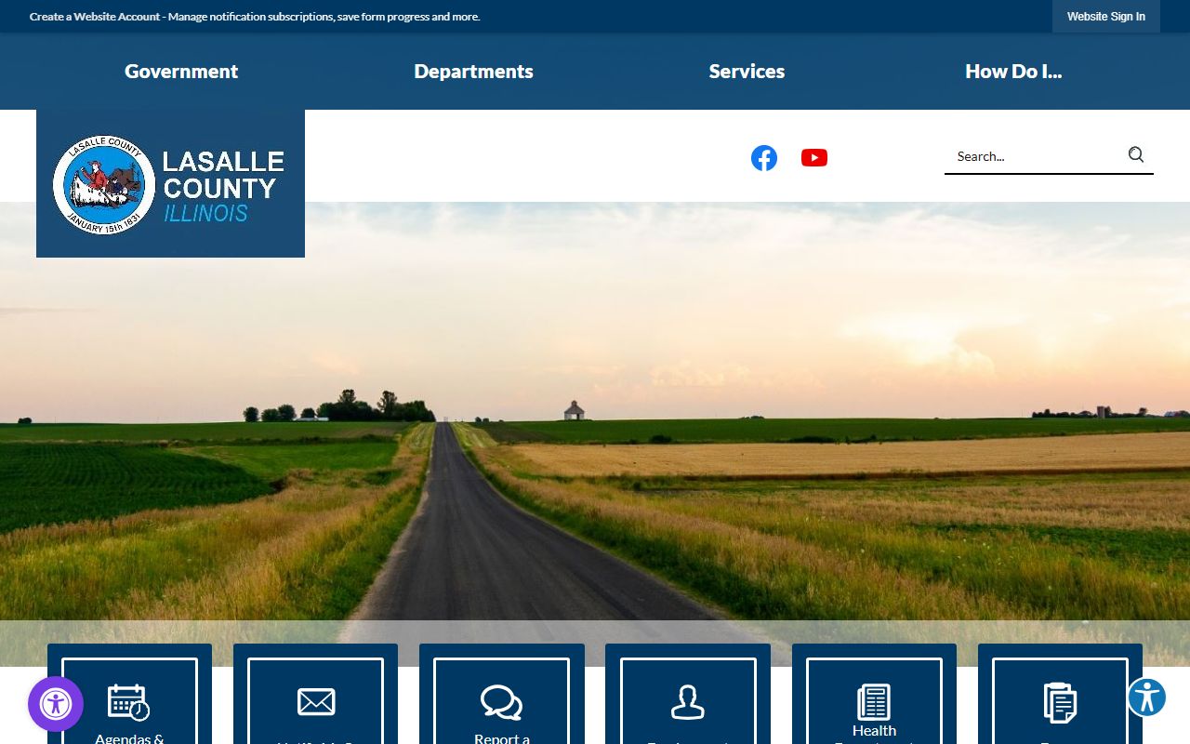Click Create a Website Account link

97,17
